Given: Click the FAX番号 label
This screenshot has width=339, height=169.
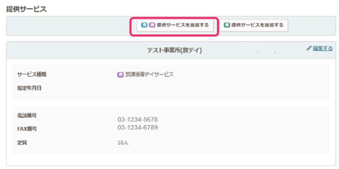Looking at the screenshot, I should click(27, 129).
